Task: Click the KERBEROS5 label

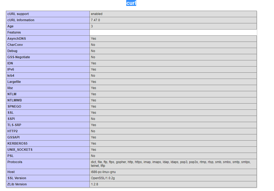Action: [17, 144]
